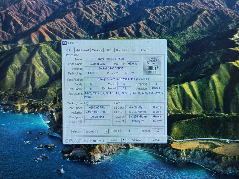This screenshot has width=239, height=179.
Task: Click the L1 Data value 6 x 32 KBytes
Action: pos(138,107)
